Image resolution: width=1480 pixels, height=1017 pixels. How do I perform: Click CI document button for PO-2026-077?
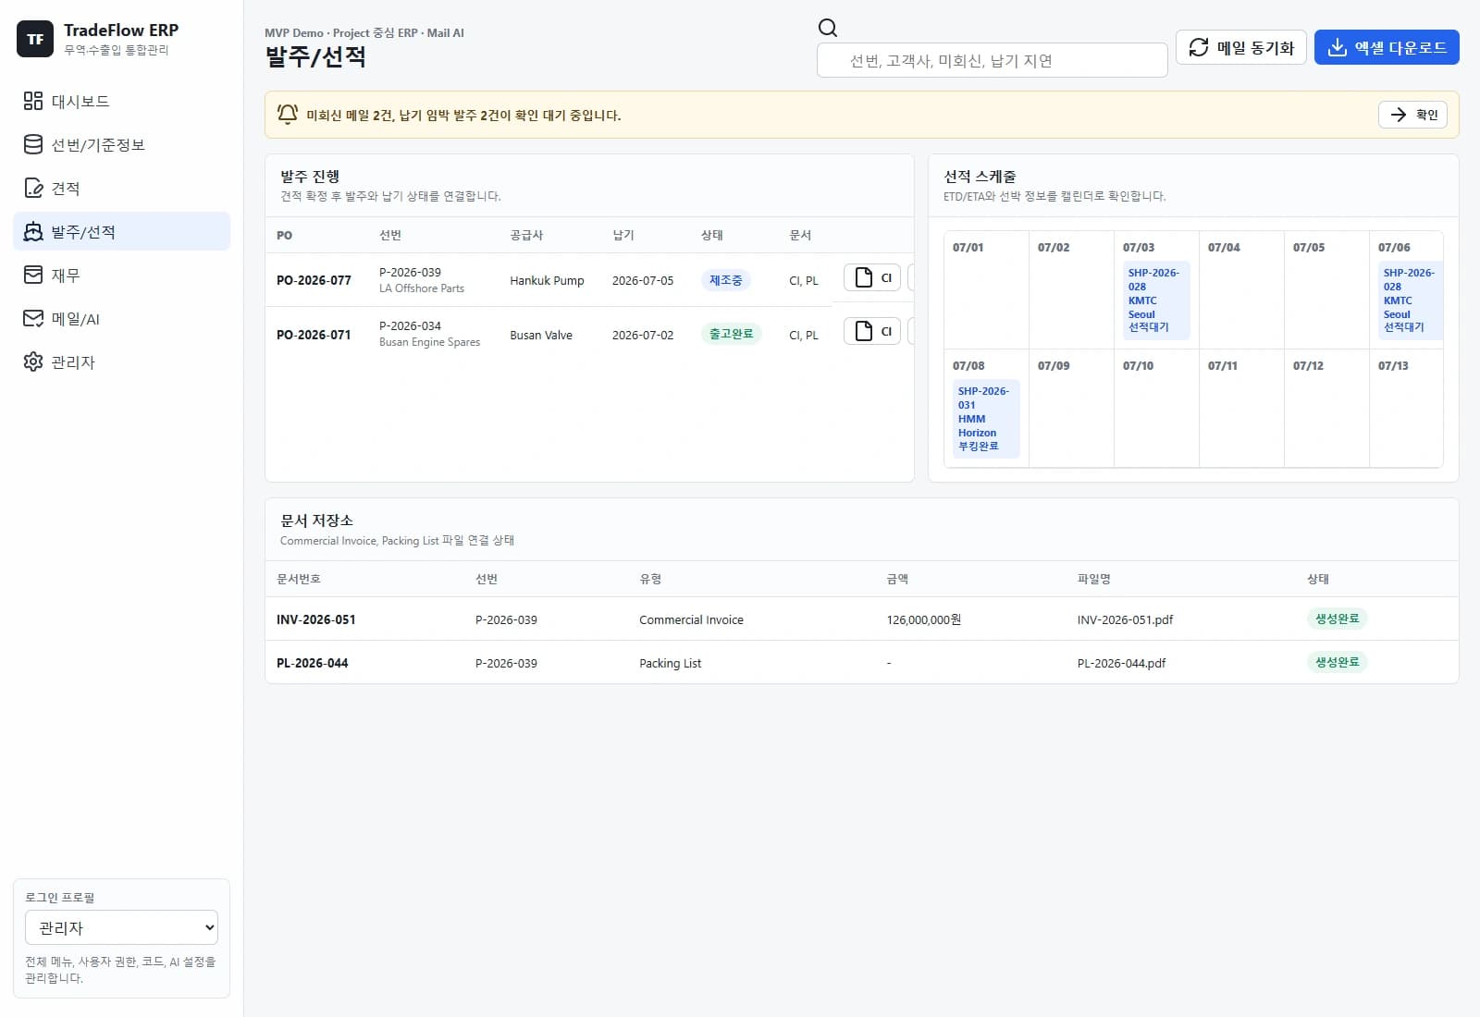[871, 277]
